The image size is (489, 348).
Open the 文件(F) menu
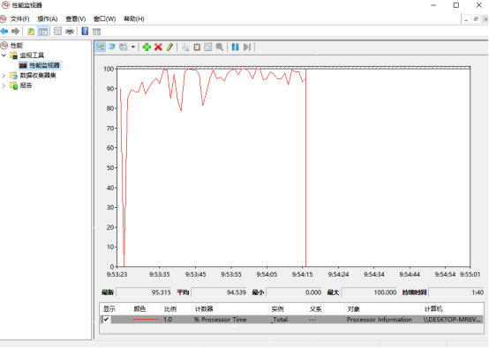(19, 19)
